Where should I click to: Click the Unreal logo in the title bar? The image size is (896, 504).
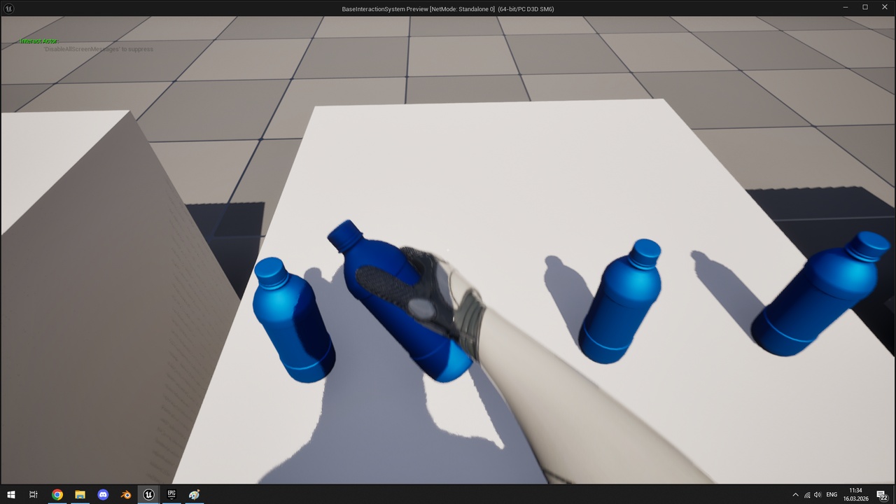tap(8, 8)
